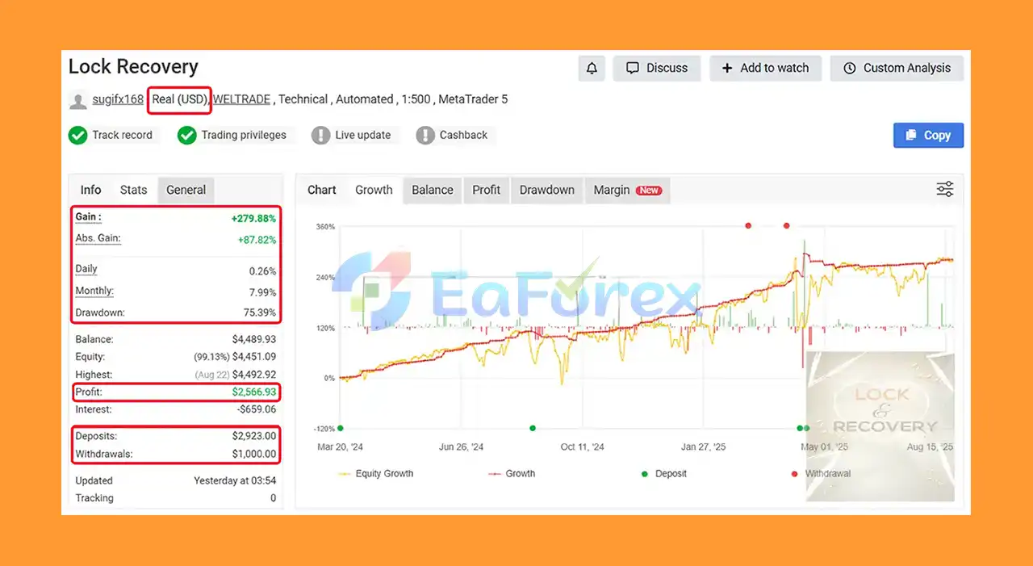Click the Drawdown 75.39% value
1033x566 pixels.
[x=258, y=312]
